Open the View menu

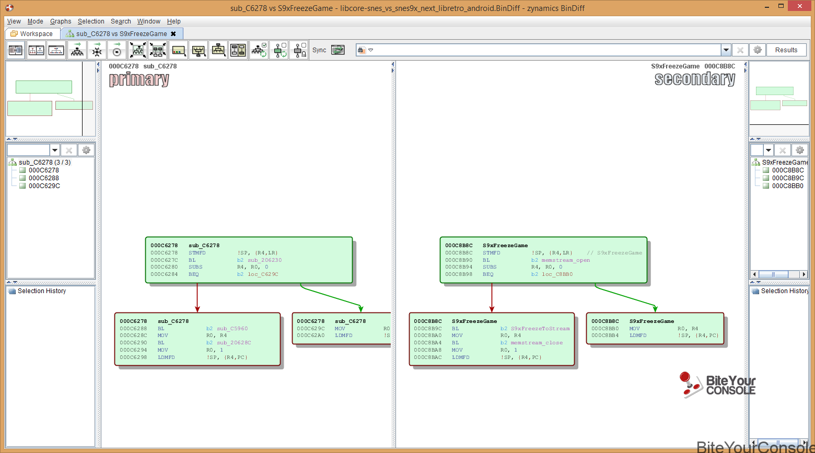point(14,21)
